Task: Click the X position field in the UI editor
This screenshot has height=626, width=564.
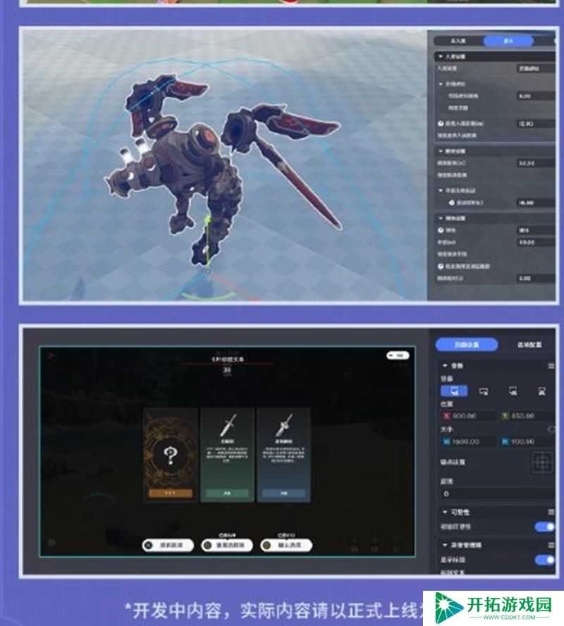Action: [468, 416]
